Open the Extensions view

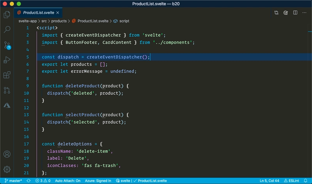pos(7,75)
